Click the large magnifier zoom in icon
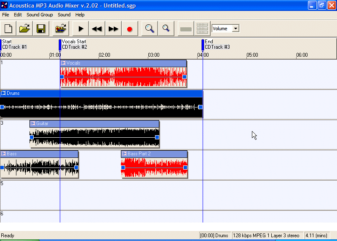The image size is (337, 241). coord(150,29)
